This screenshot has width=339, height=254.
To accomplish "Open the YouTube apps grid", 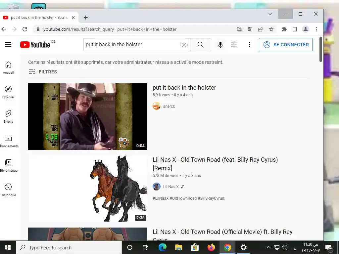I will tap(234, 45).
